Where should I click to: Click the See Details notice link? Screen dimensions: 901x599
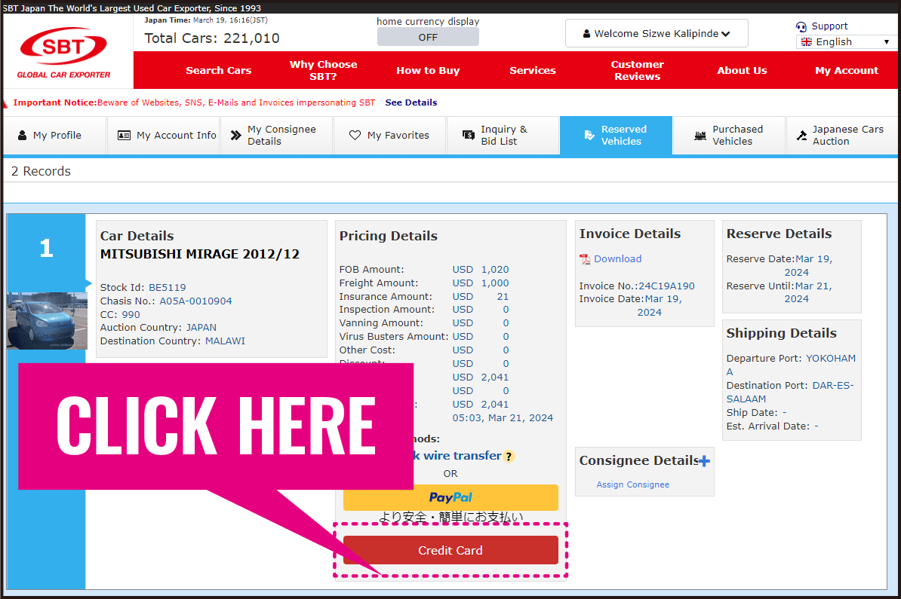pyautogui.click(x=411, y=102)
